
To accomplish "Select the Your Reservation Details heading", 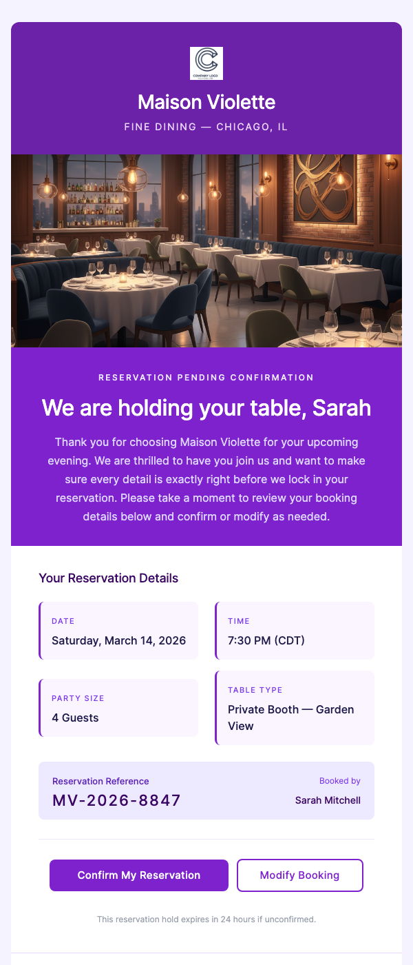I will (x=108, y=578).
